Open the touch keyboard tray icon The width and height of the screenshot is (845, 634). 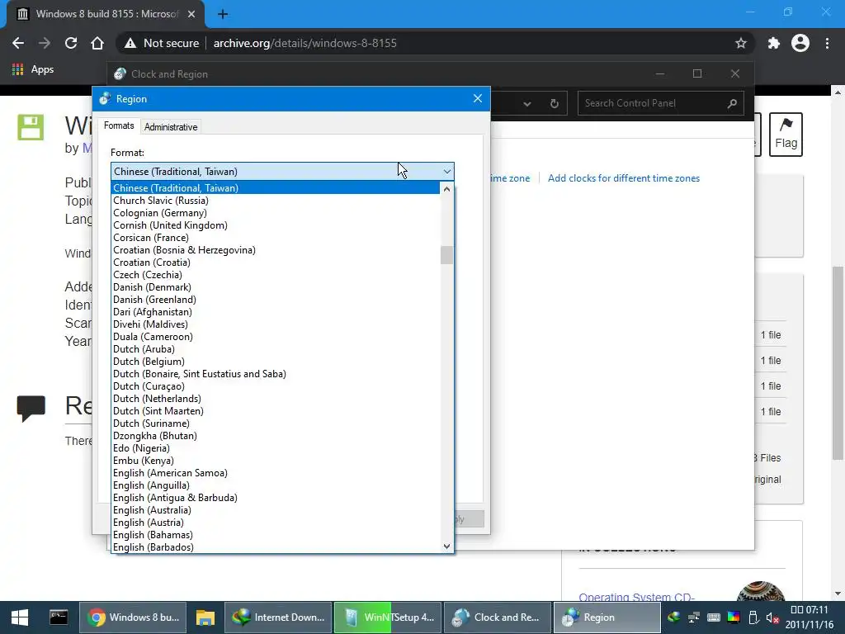(x=714, y=617)
